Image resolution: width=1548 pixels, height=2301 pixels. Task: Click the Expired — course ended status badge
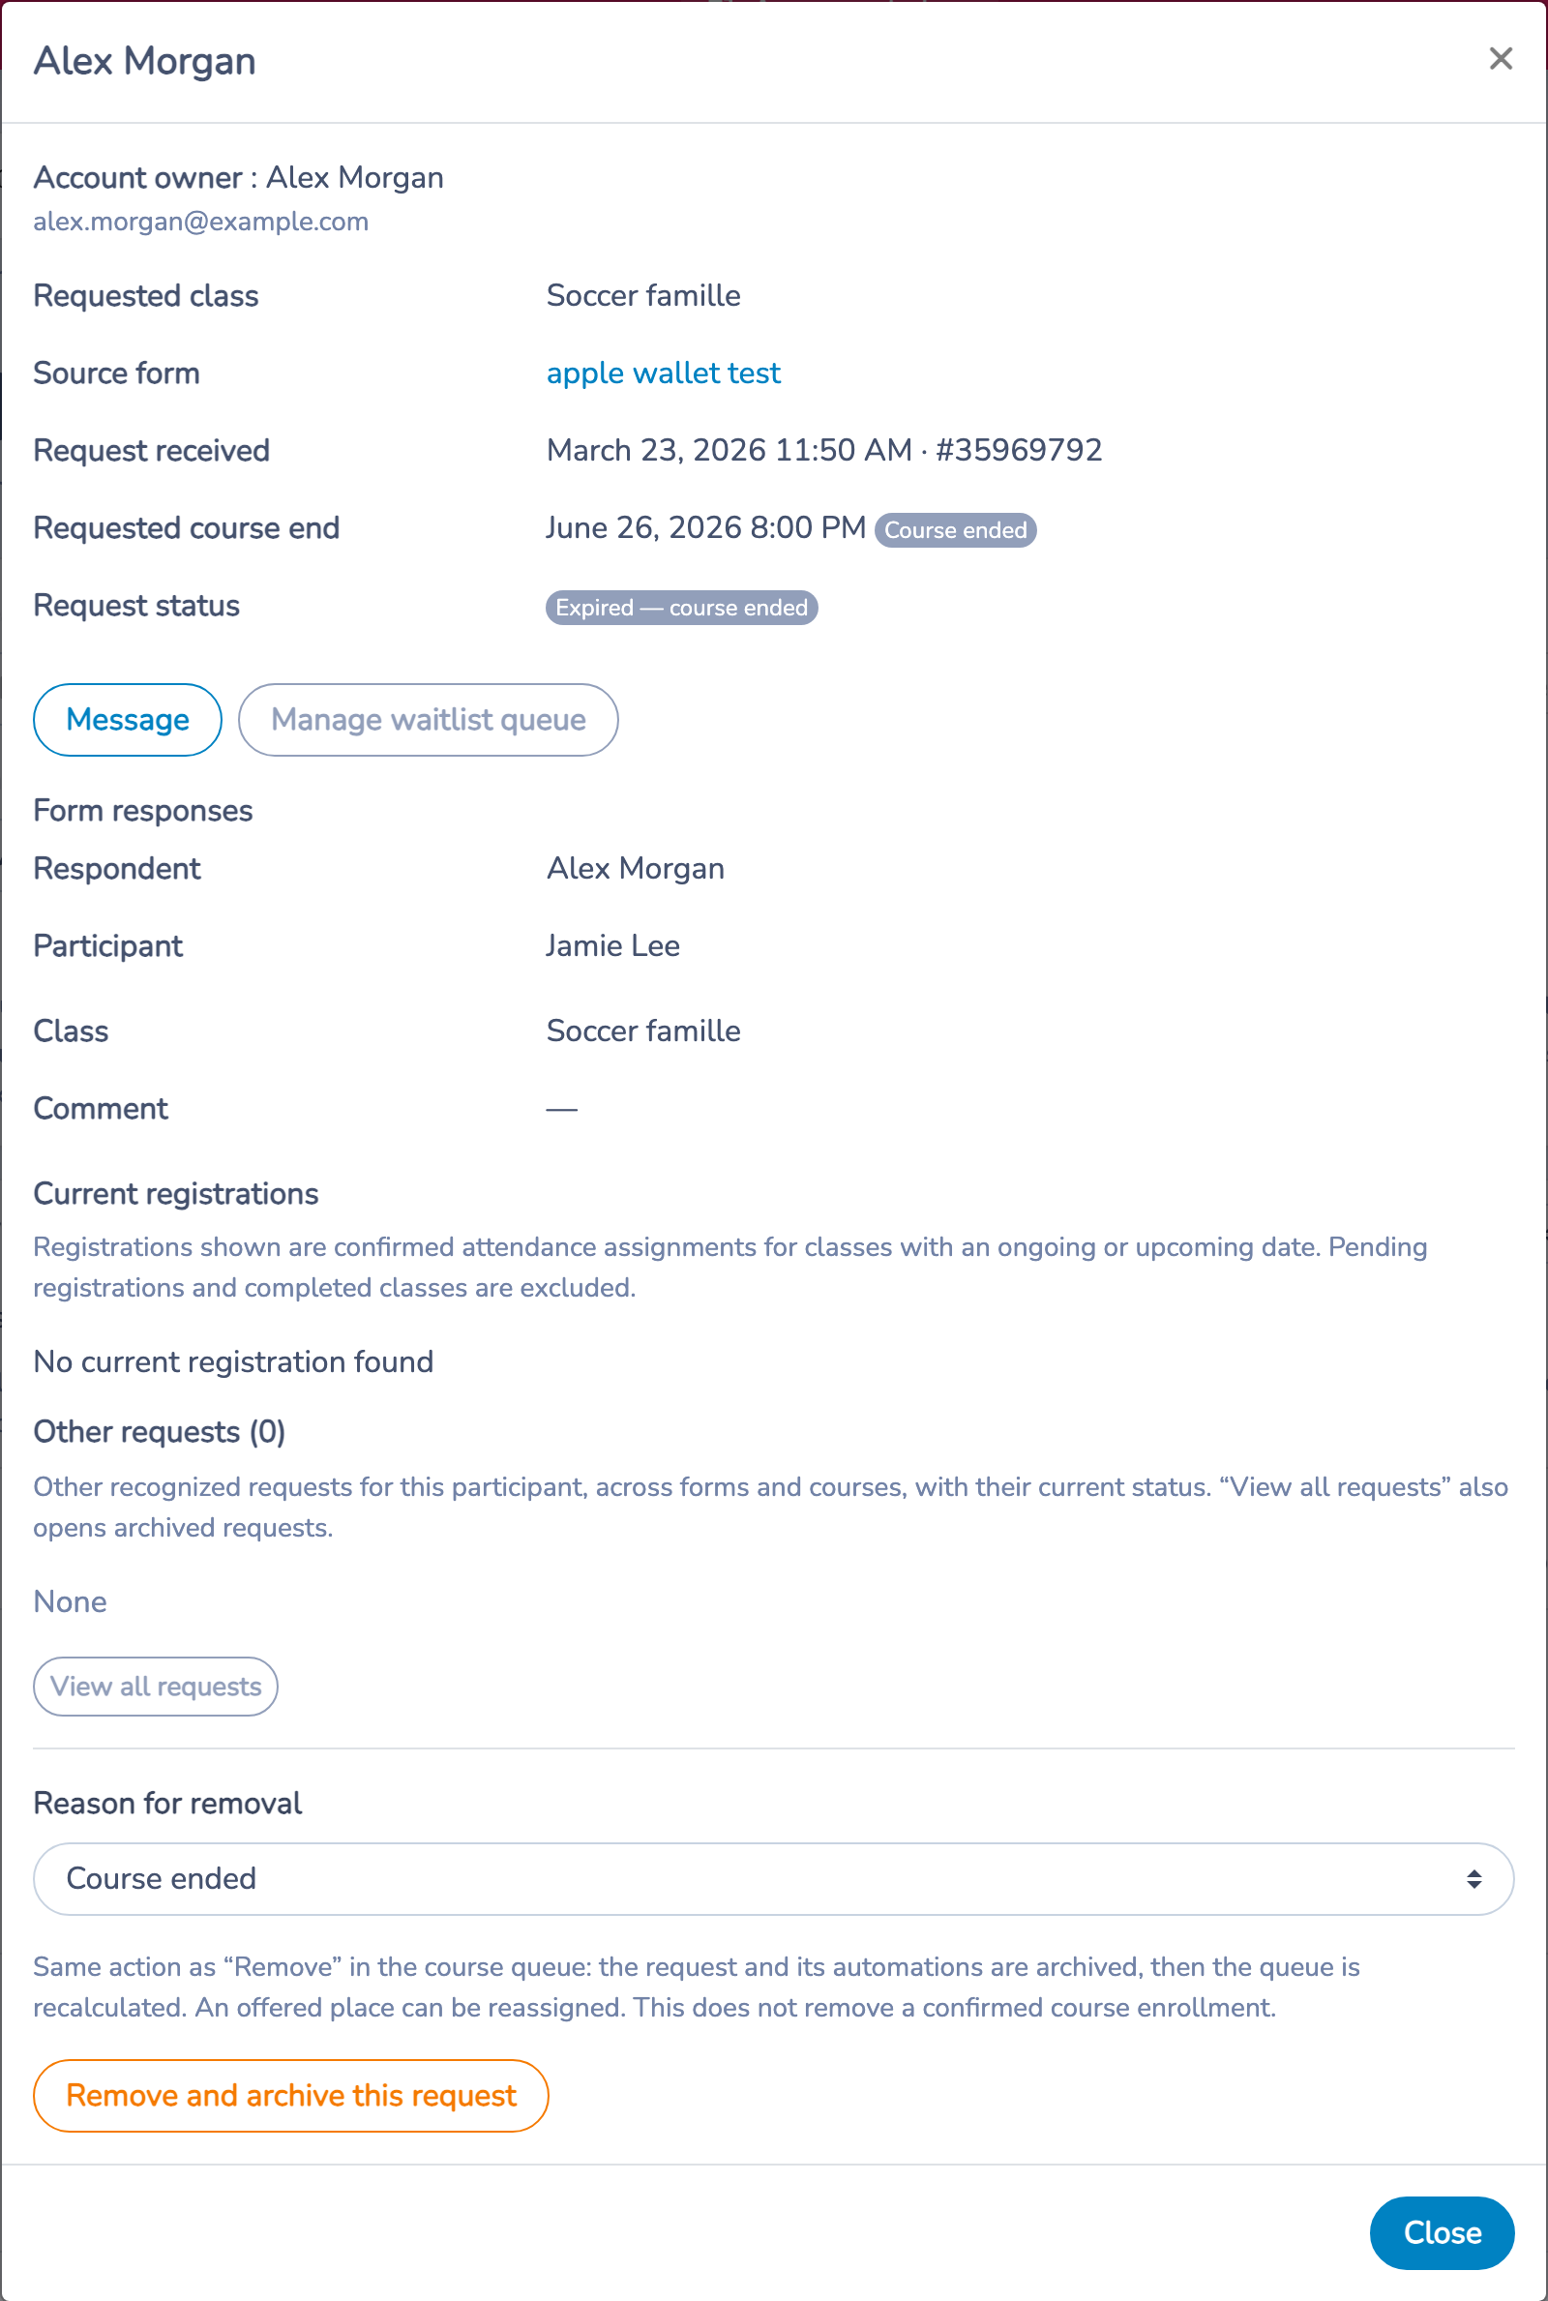(681, 607)
